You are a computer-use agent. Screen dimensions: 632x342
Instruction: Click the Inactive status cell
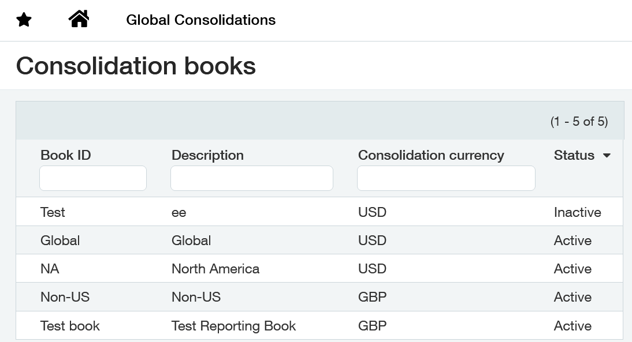point(577,212)
